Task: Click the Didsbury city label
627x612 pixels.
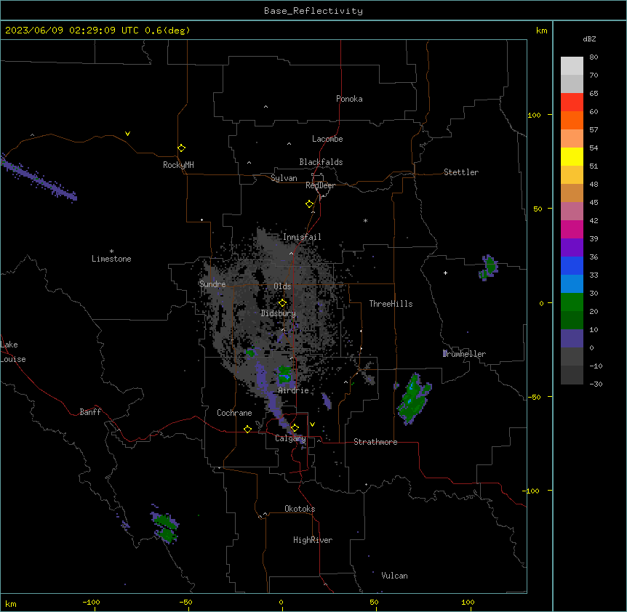Action: 279,313
